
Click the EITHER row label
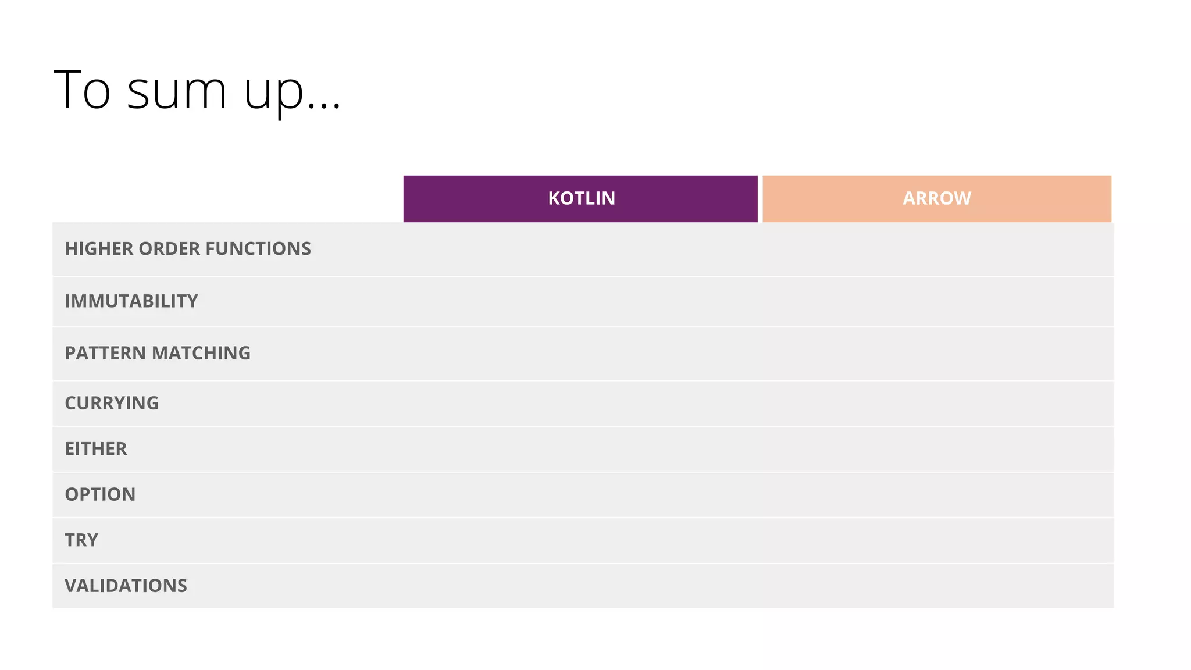click(x=96, y=449)
